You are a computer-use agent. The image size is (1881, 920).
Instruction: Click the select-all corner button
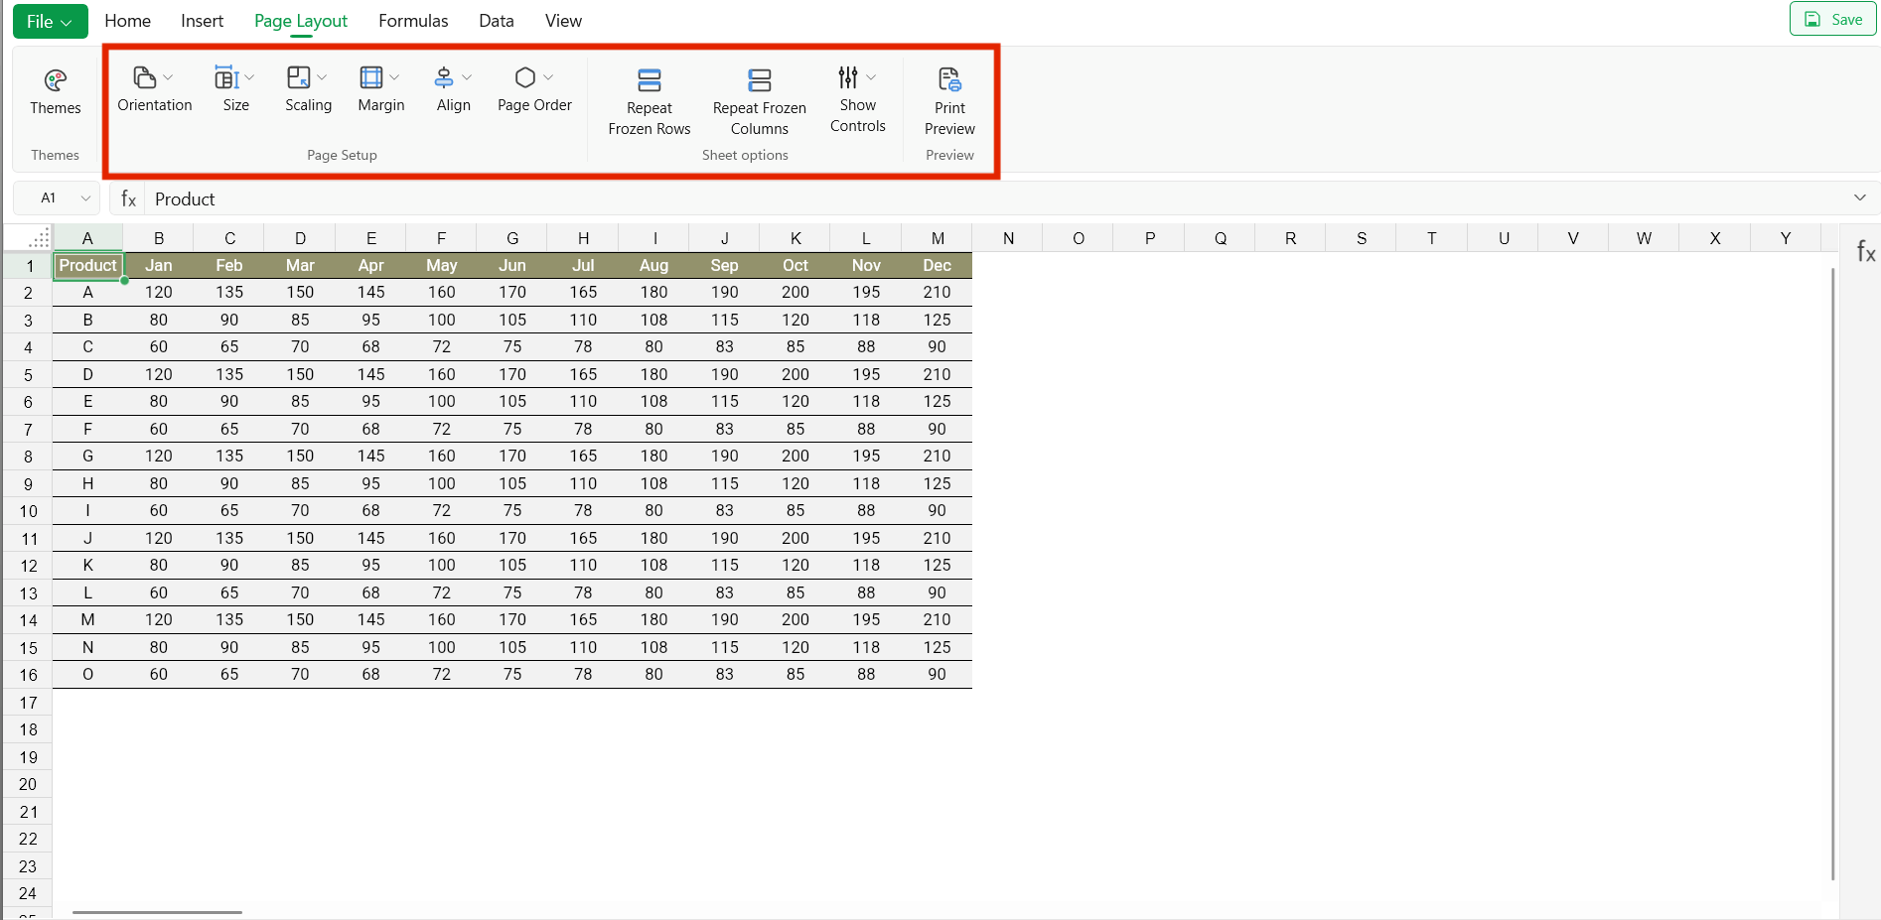pyautogui.click(x=39, y=238)
